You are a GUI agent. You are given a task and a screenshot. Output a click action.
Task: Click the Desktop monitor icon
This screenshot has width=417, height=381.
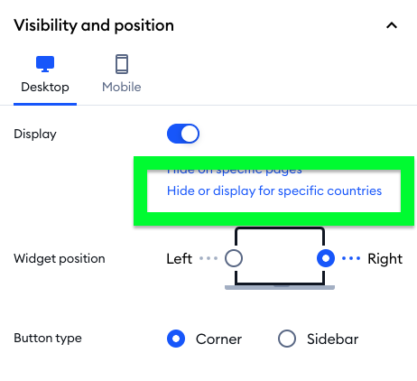click(45, 64)
